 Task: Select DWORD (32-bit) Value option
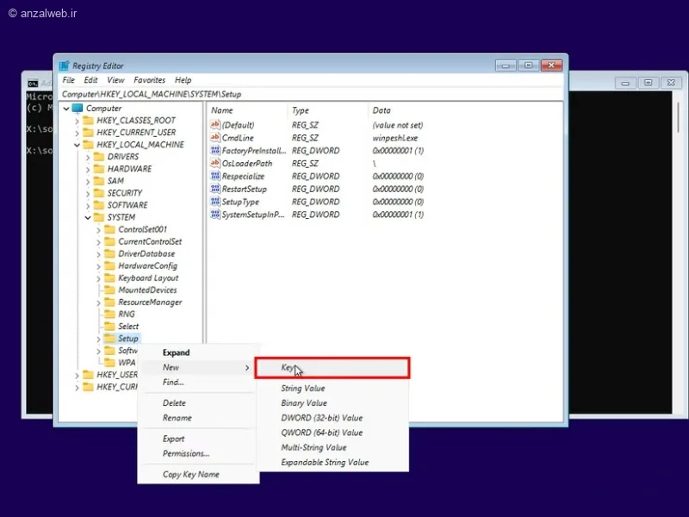321,418
